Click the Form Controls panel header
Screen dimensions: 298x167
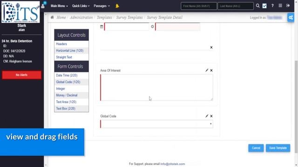click(71, 66)
